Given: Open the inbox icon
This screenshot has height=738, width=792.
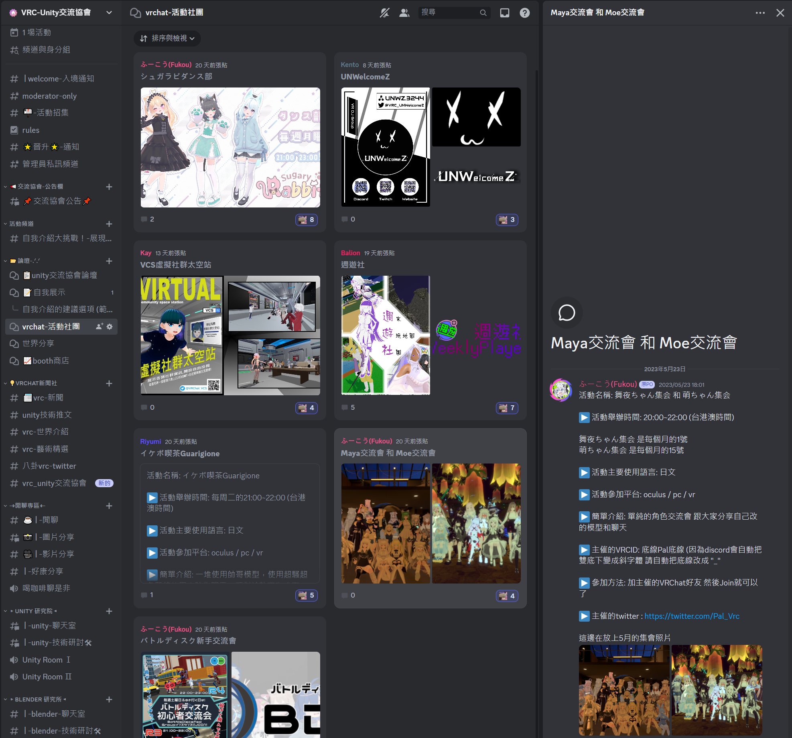Looking at the screenshot, I should tap(504, 12).
